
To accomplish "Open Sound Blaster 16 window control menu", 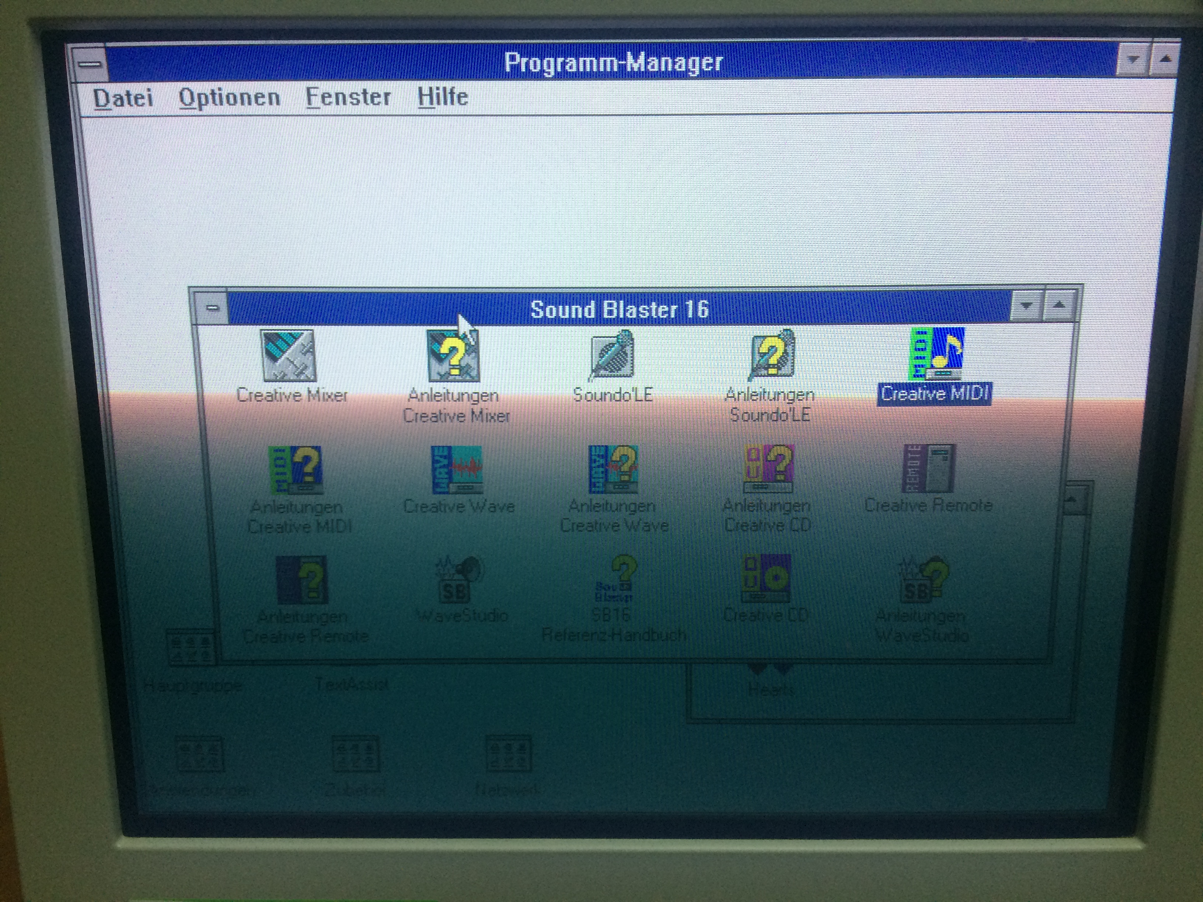I will [x=212, y=308].
